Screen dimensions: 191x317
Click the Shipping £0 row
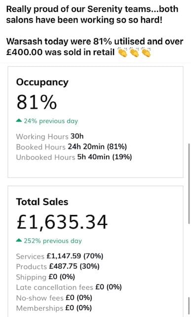(45, 277)
